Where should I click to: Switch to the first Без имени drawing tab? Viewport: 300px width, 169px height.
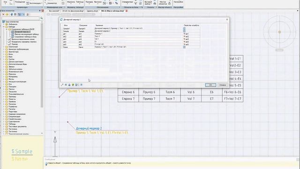54,11
